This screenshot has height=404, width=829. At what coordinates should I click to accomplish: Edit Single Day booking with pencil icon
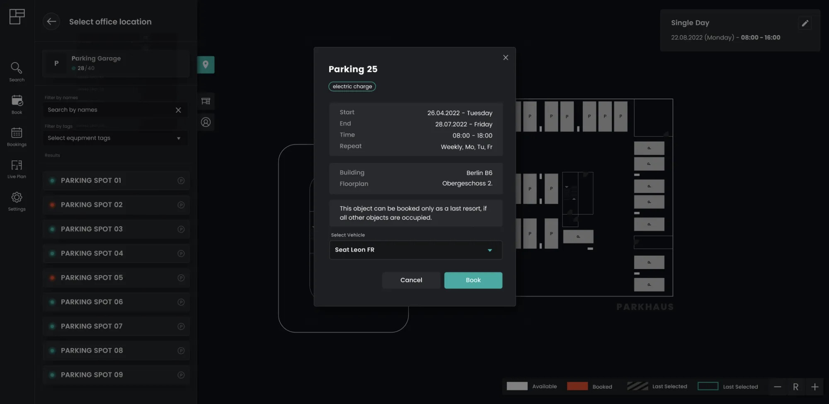tap(805, 23)
